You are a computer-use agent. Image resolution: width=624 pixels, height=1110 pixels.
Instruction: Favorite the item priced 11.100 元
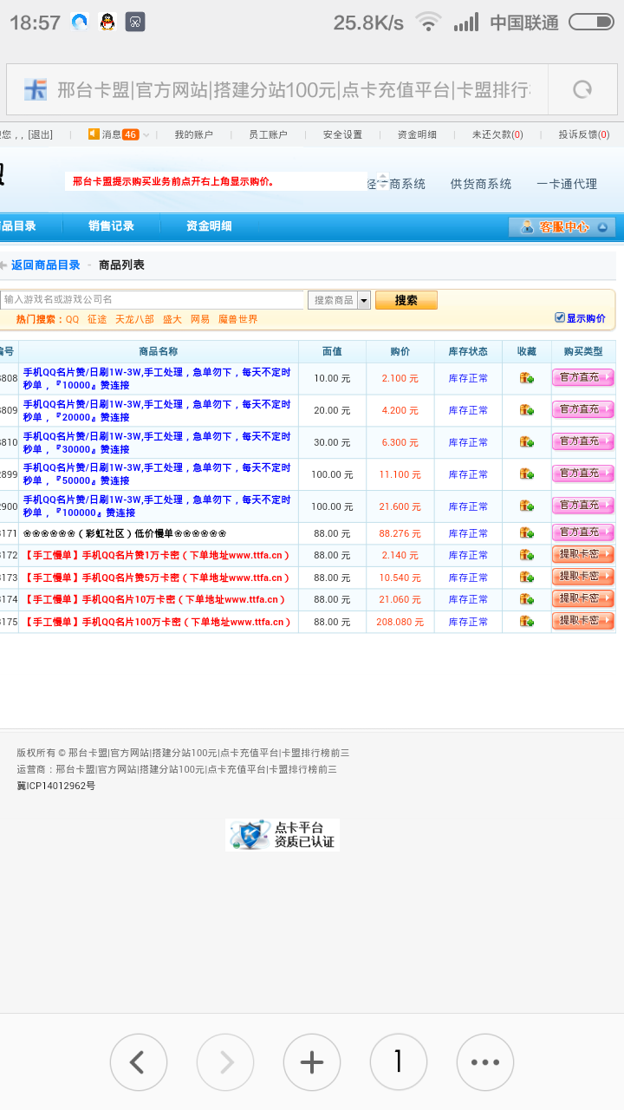(526, 474)
